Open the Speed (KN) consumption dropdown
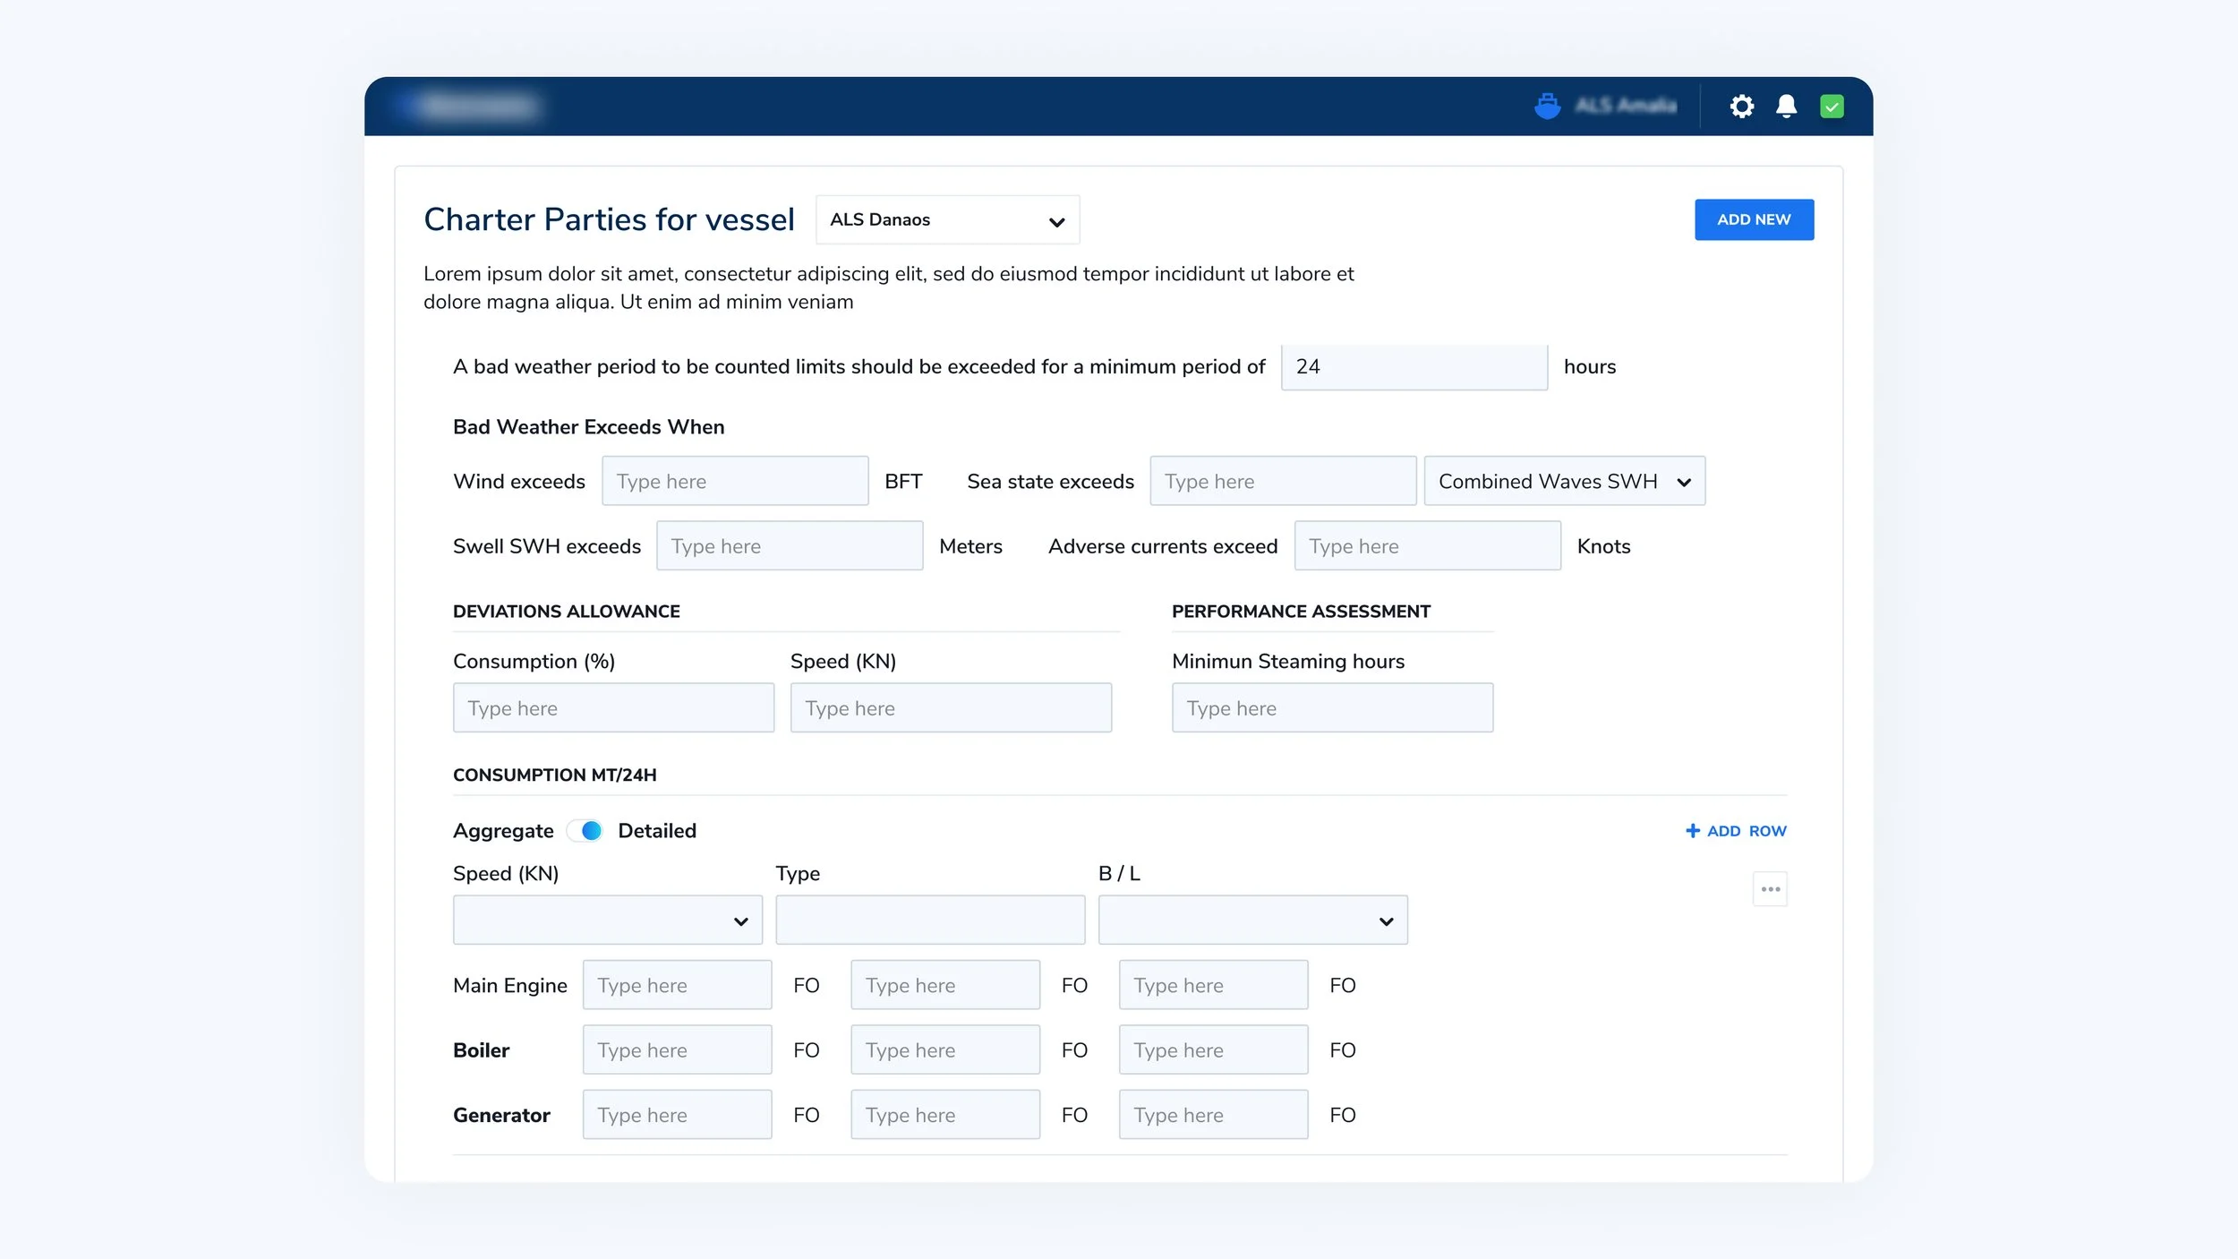Screen dimensions: 2238x1259 (x=607, y=921)
